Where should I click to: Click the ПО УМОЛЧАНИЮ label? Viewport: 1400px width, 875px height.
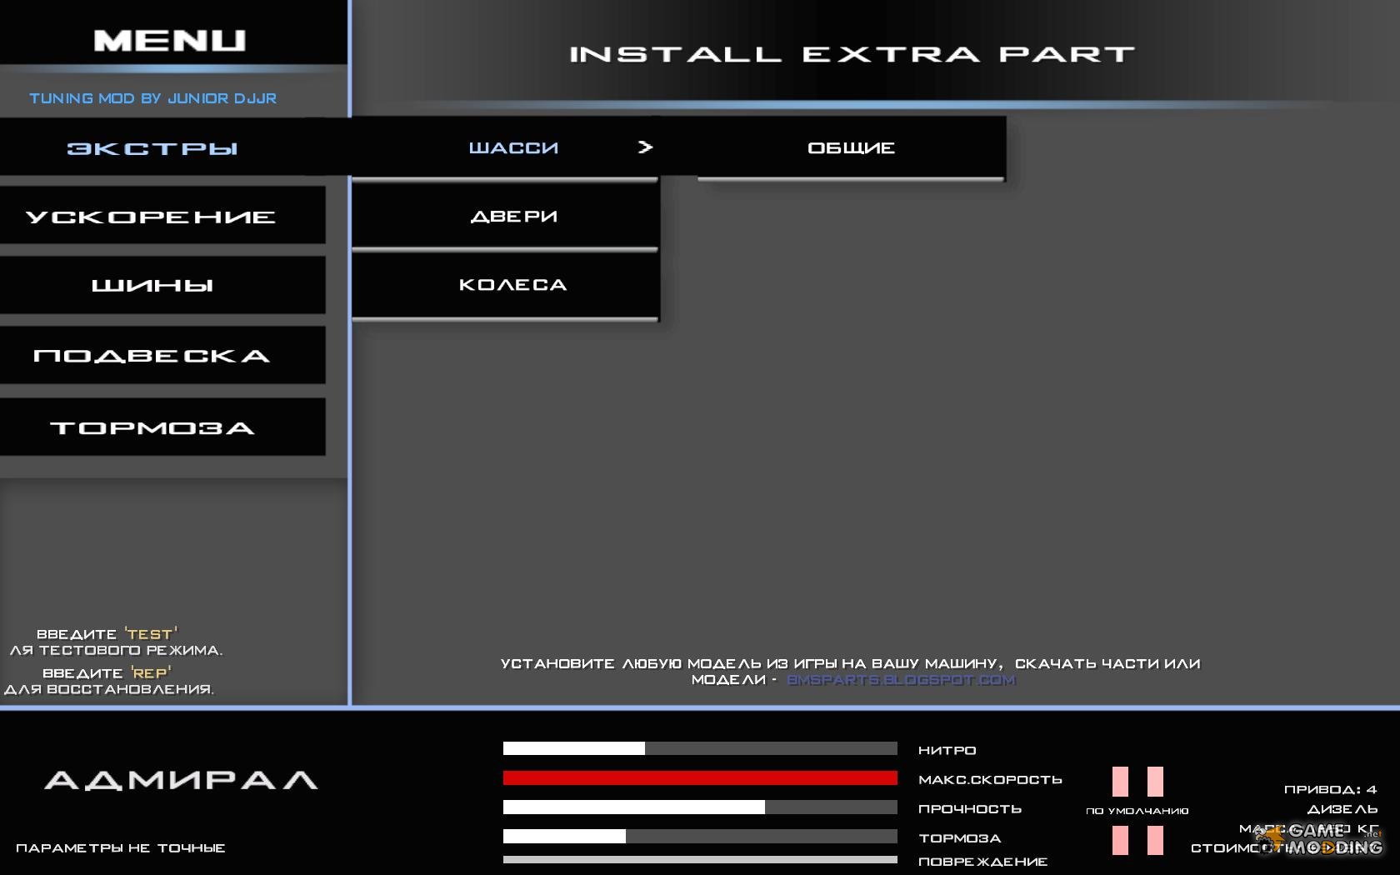[x=1137, y=811]
